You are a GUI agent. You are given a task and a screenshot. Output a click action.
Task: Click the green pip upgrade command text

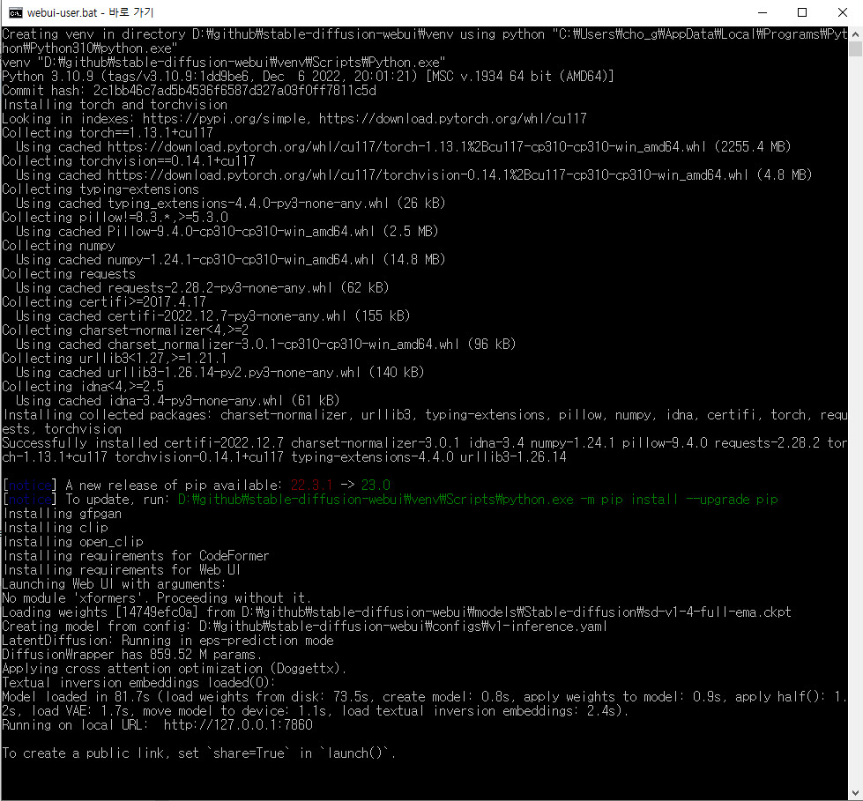478,499
